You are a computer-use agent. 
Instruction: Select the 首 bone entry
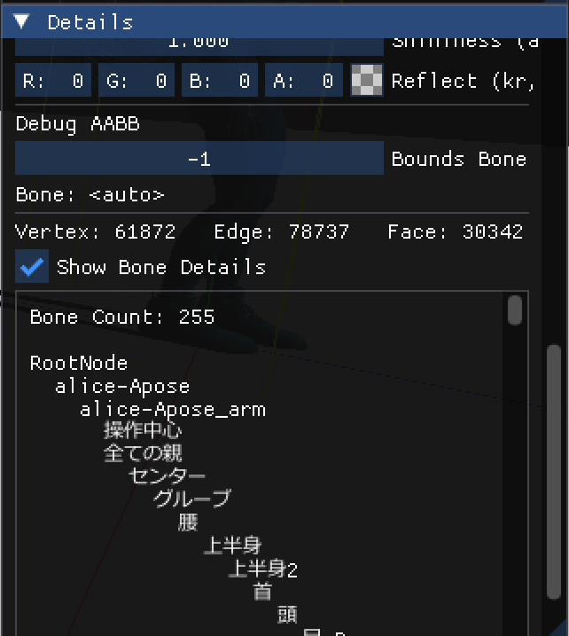point(262,592)
